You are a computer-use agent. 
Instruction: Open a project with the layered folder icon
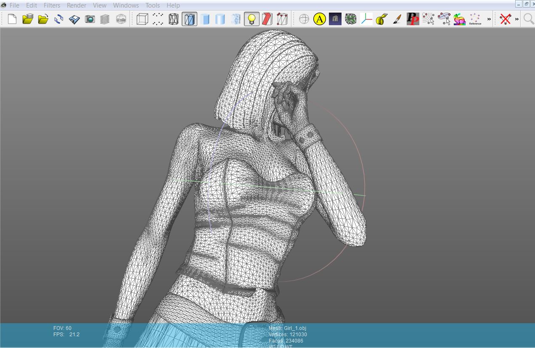(x=28, y=19)
